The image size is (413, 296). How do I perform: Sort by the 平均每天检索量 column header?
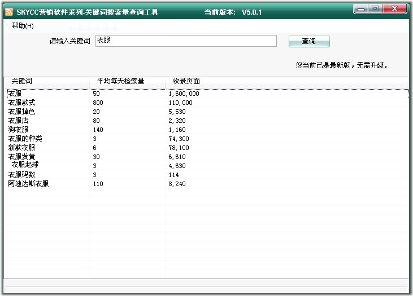click(128, 81)
